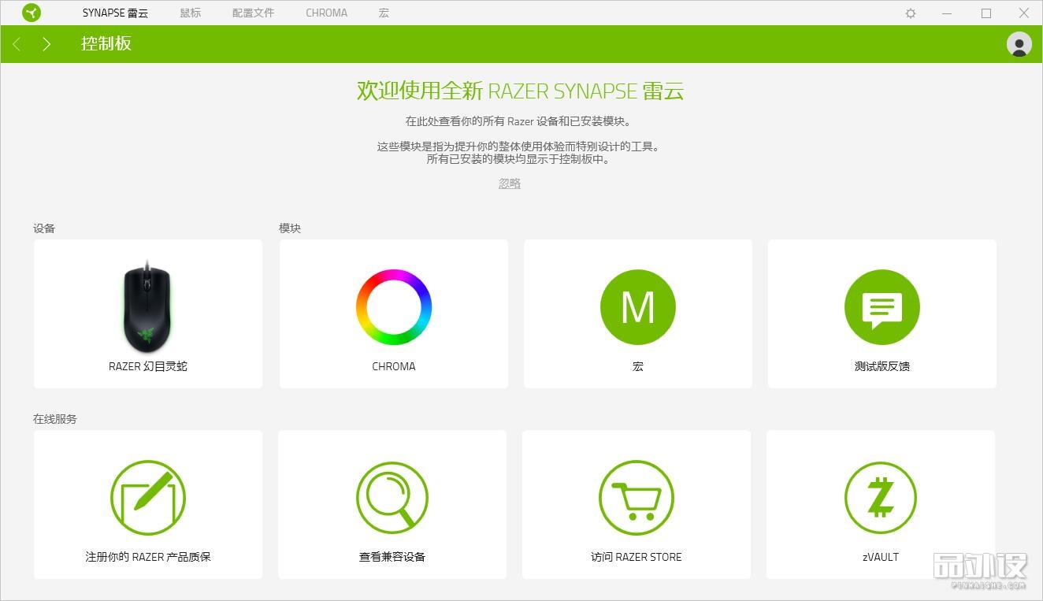Click the 模块 section heading
Screen dimensions: 1043x601
tap(290, 228)
